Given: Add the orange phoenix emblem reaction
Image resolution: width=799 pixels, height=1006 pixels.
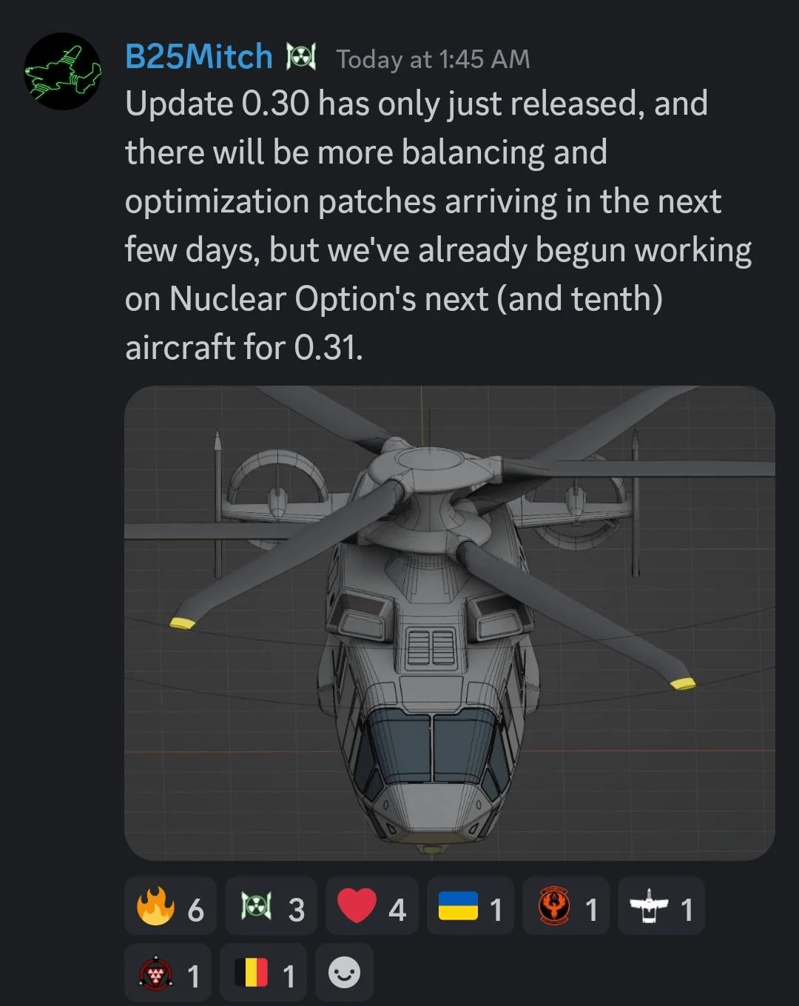Looking at the screenshot, I should [565, 907].
